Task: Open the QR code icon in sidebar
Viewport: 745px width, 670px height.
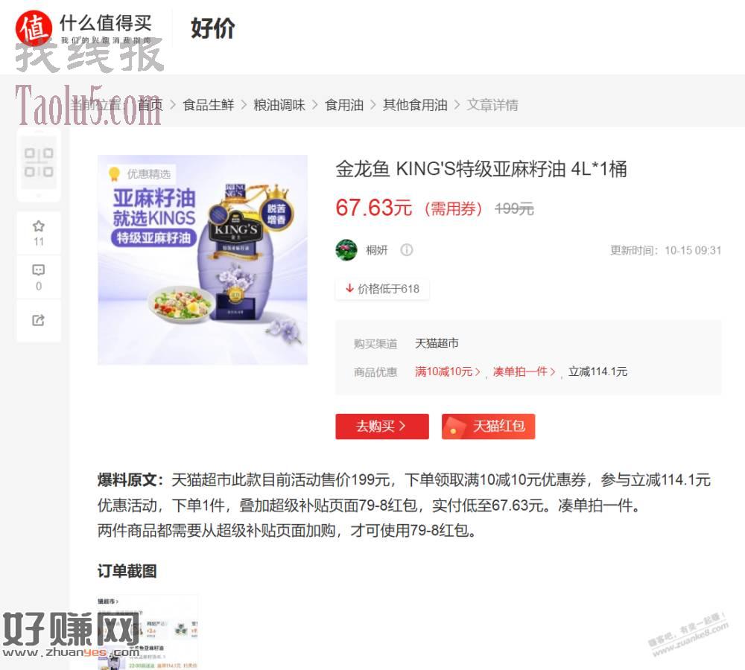Action: pyautogui.click(x=39, y=162)
